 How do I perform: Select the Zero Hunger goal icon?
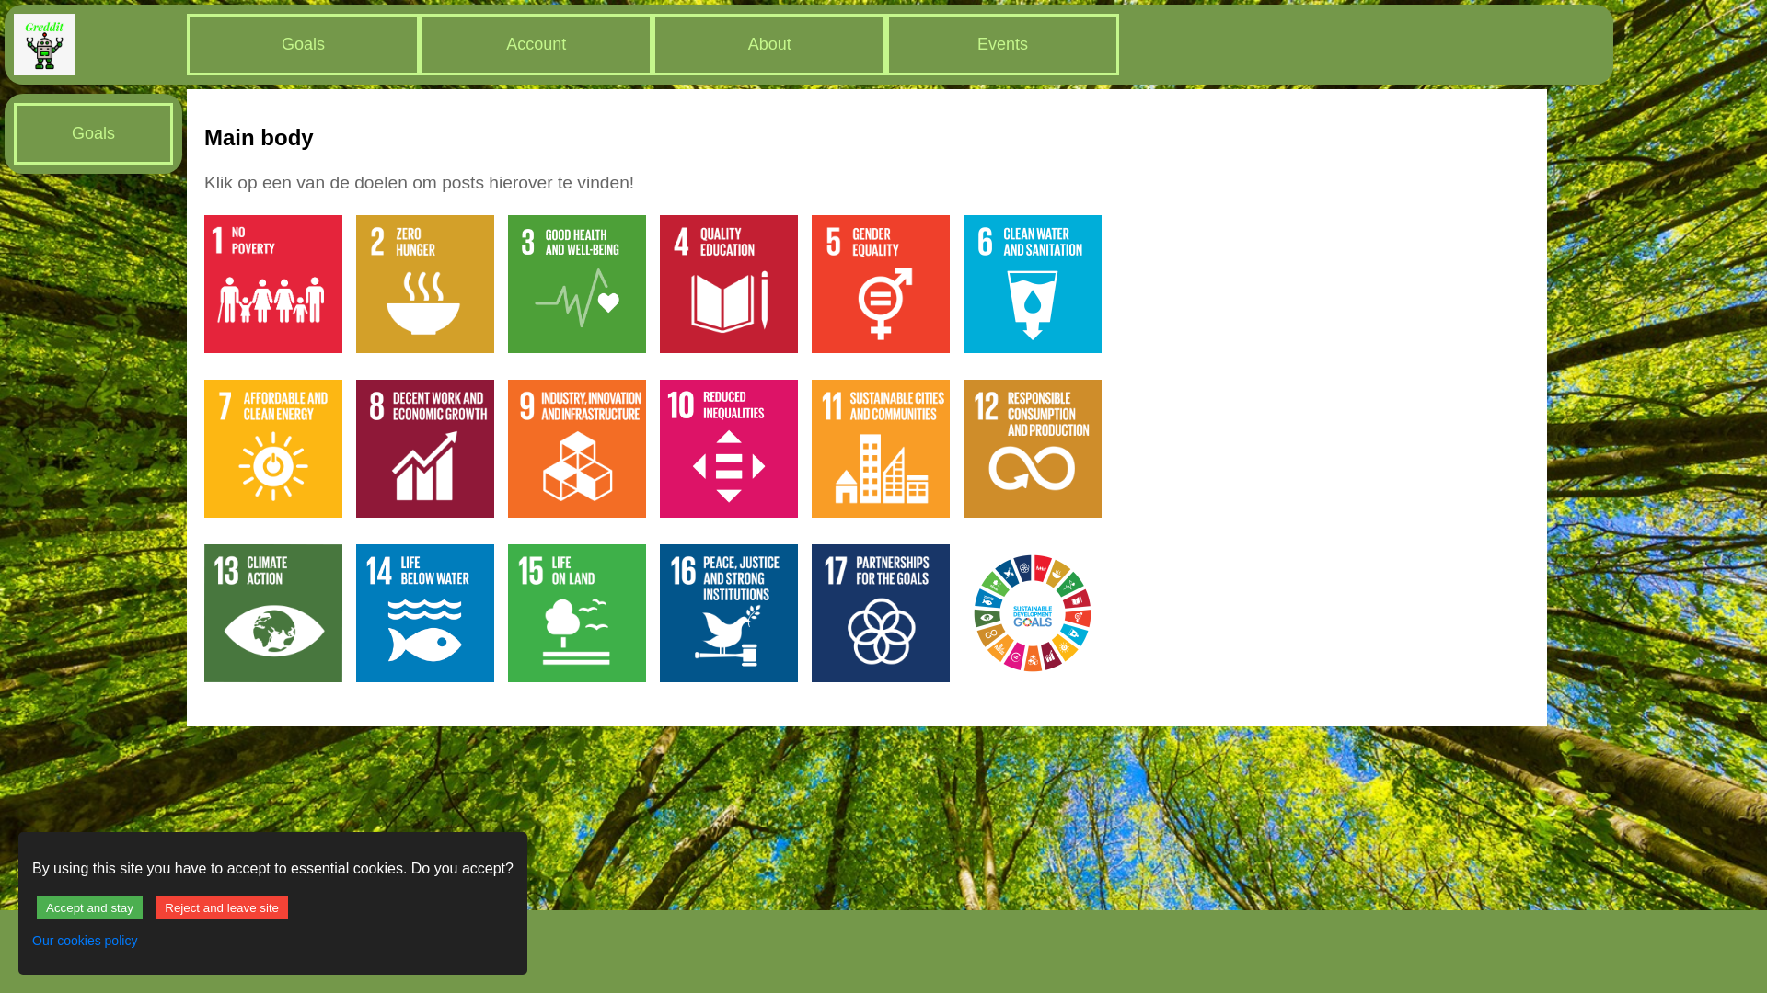pos(425,284)
